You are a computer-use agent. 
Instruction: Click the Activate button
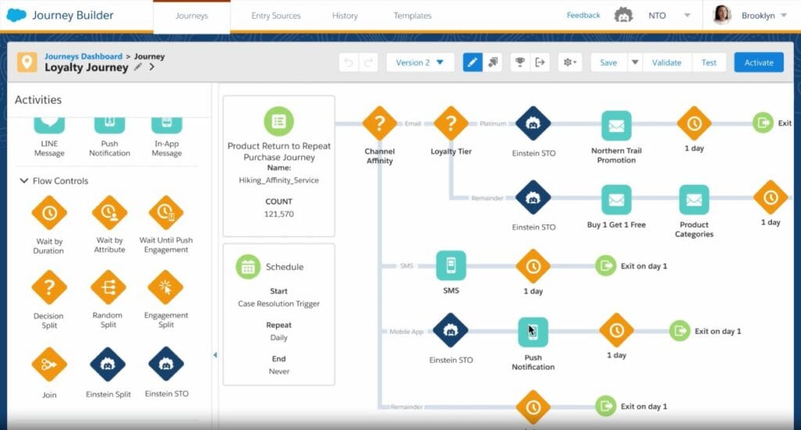(x=759, y=63)
